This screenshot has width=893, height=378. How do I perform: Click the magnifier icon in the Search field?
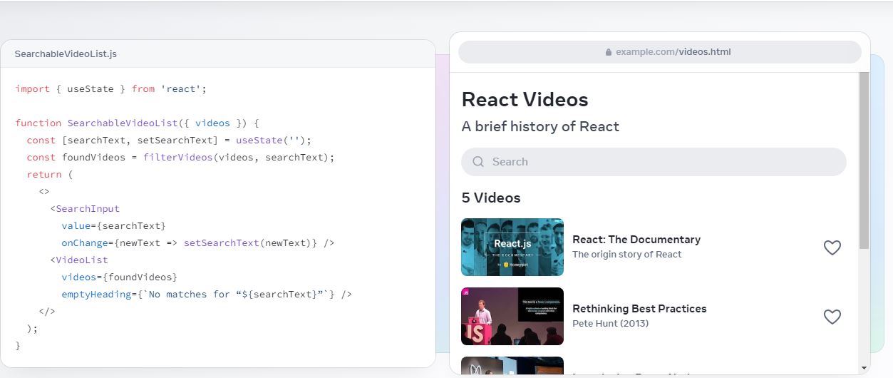[478, 162]
